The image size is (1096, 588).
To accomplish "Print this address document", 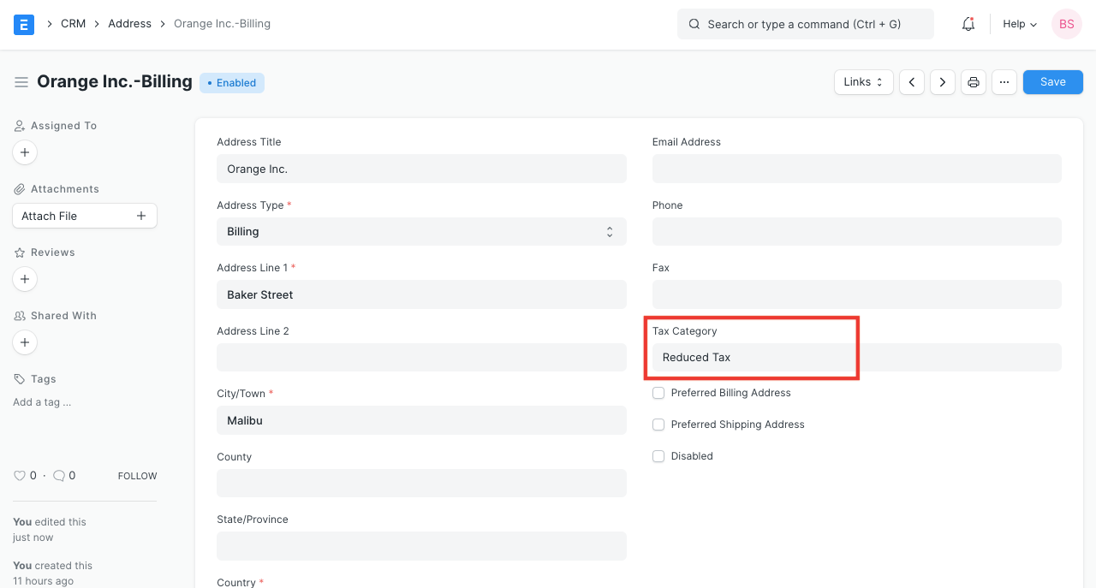I will [x=974, y=82].
